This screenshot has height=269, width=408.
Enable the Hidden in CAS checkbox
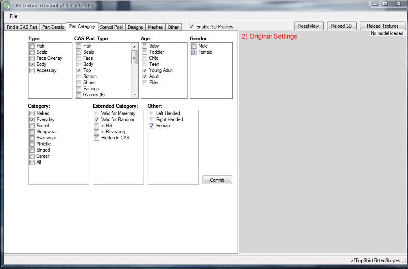tap(97, 138)
